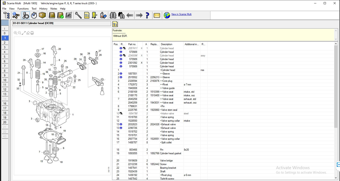Screen dimensions: 340x181
Task: Click info icon on 2032823 Exhaust valve row
Action: click(121, 124)
